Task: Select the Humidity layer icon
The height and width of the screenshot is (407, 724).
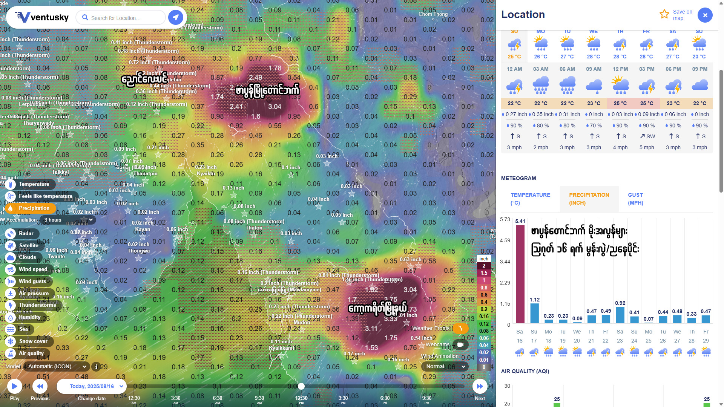Action: pyautogui.click(x=11, y=317)
